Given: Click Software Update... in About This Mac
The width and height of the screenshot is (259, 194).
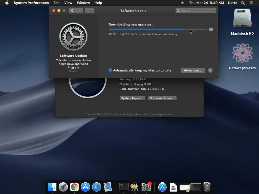Looking at the screenshot, I should tap(162, 98).
